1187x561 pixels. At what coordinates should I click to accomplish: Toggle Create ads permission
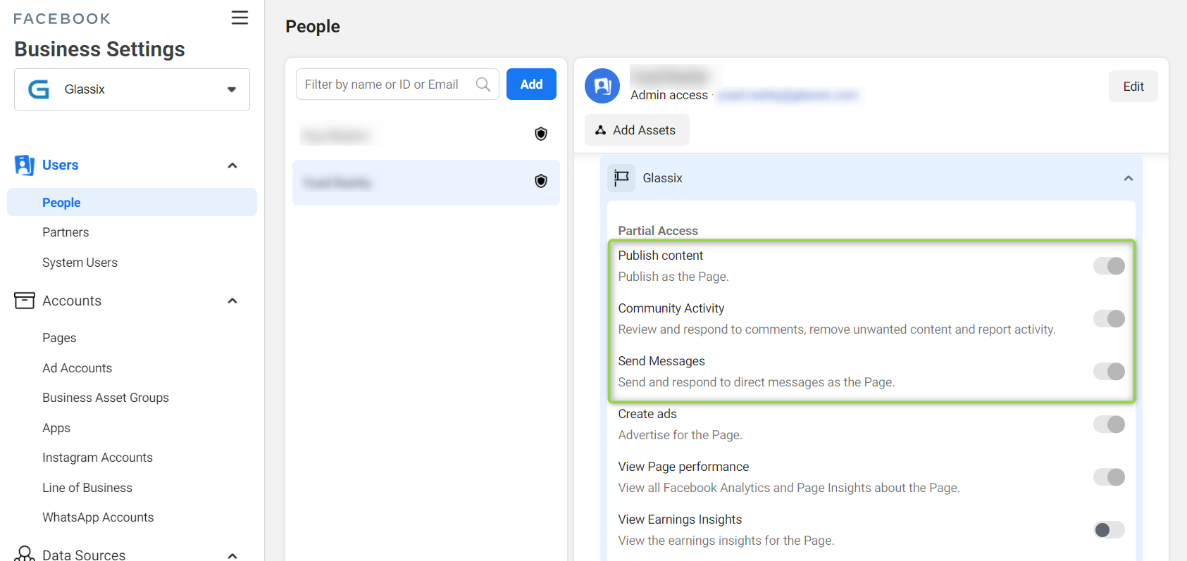tap(1109, 424)
